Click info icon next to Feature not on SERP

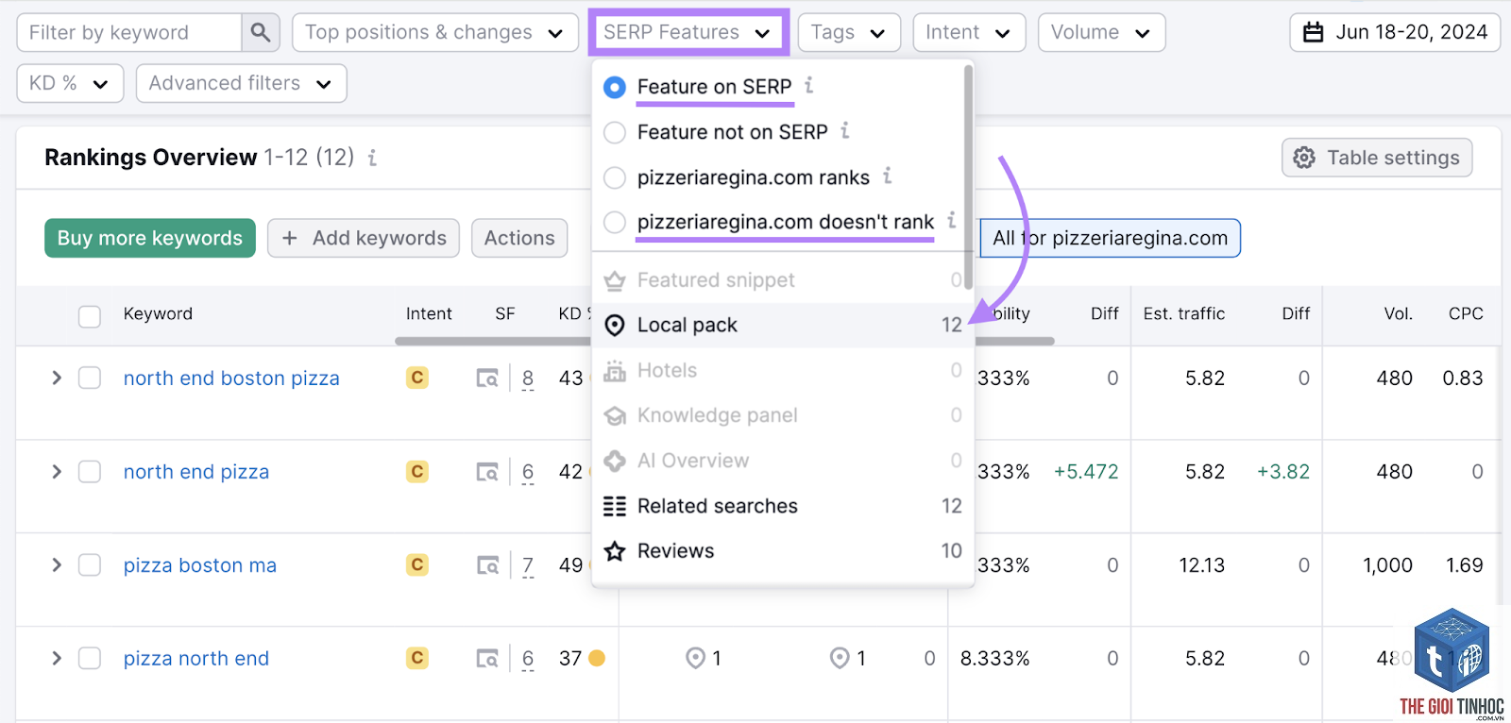coord(845,130)
